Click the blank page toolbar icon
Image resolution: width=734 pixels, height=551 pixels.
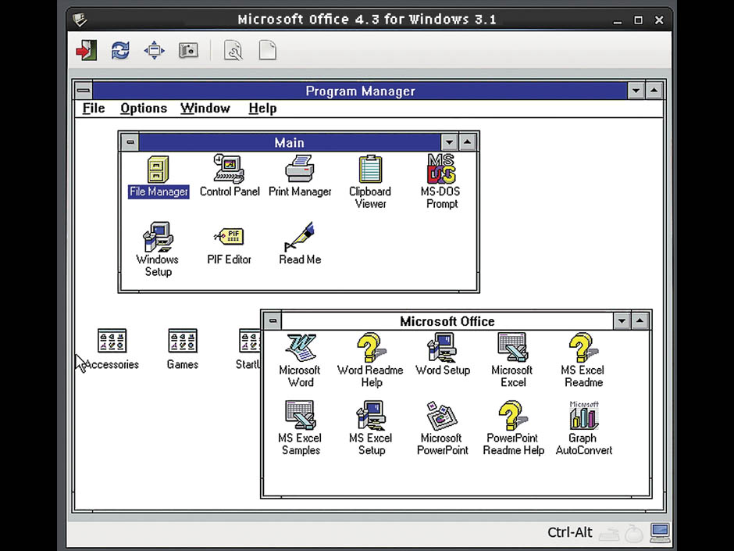pos(267,50)
